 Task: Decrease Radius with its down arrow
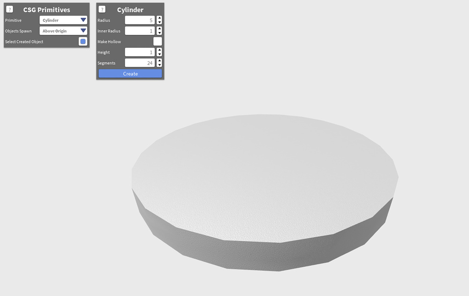tap(159, 22)
